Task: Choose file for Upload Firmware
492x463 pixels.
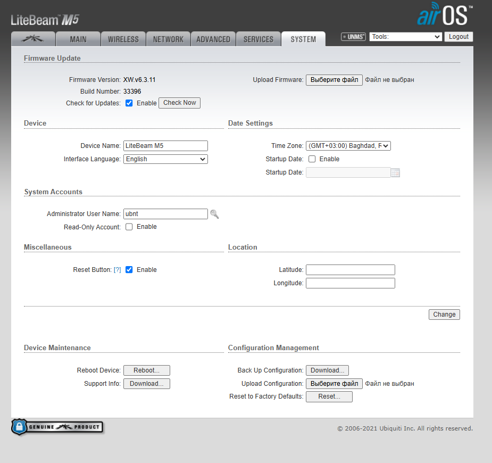Action: coord(334,80)
